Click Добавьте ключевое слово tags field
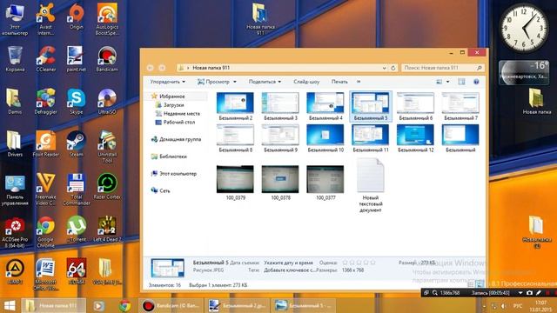The height and width of the screenshot is (313, 557). coord(290,270)
